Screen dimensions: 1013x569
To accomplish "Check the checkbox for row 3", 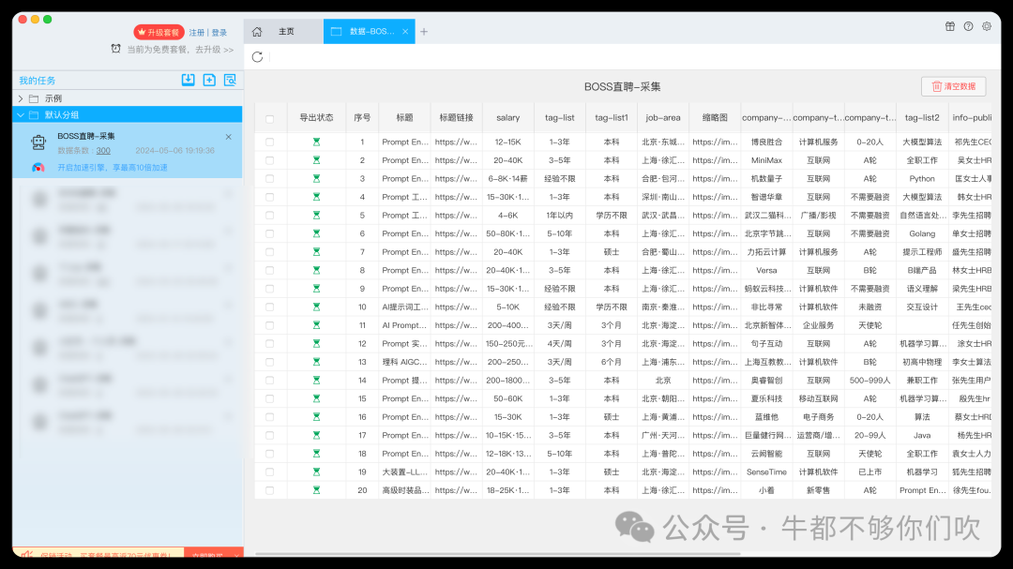I will coord(269,179).
